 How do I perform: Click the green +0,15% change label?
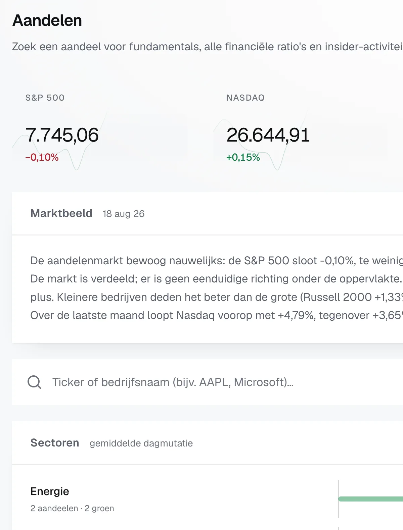[x=243, y=157]
